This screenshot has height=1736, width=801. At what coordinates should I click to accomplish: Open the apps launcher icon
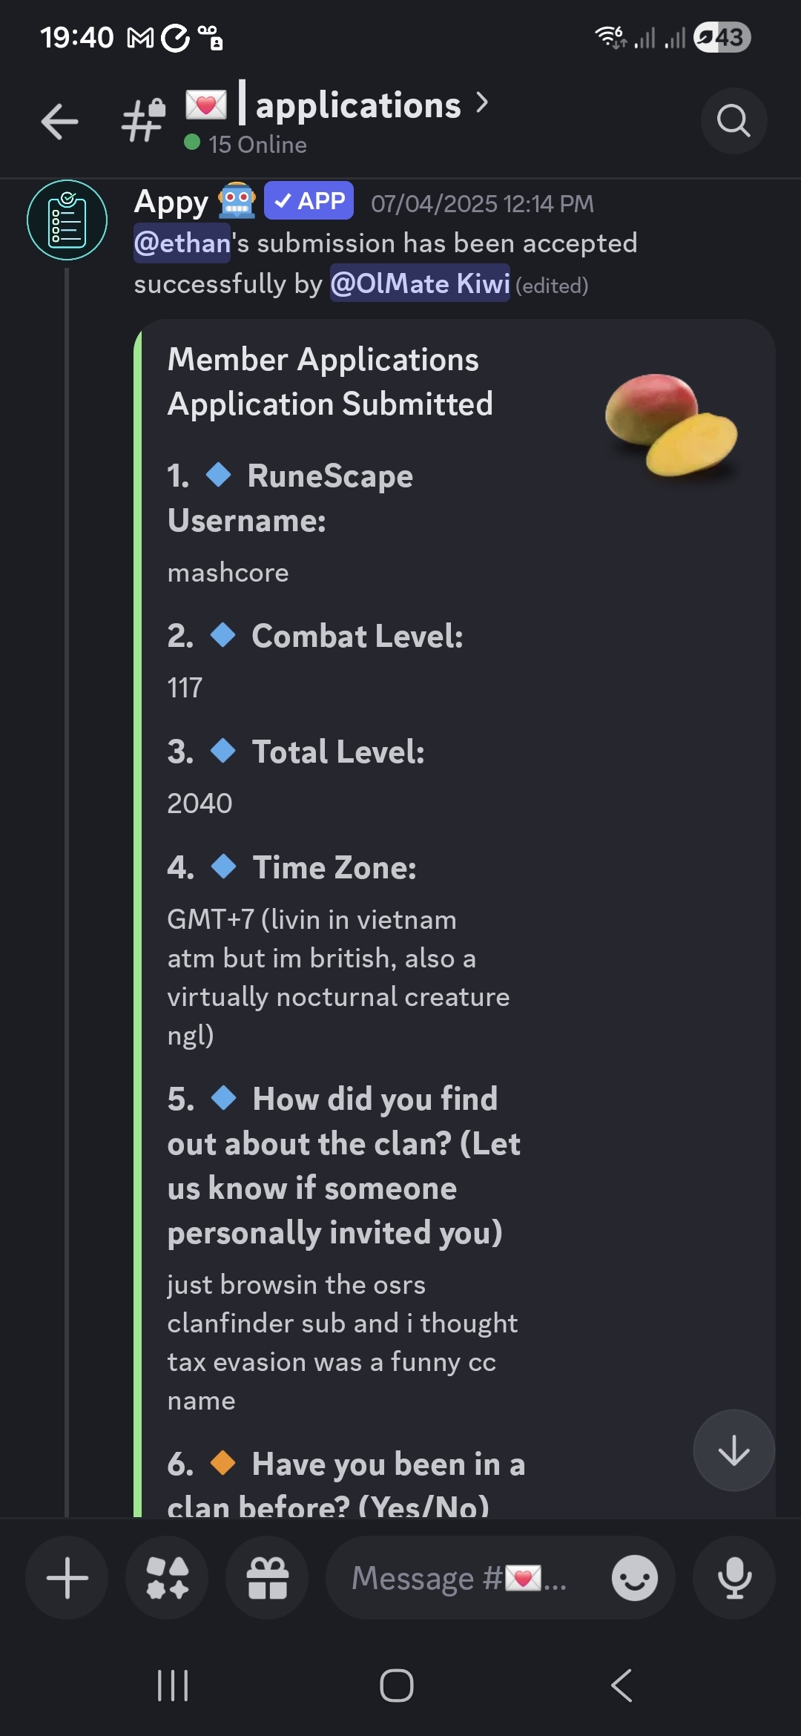(167, 1577)
